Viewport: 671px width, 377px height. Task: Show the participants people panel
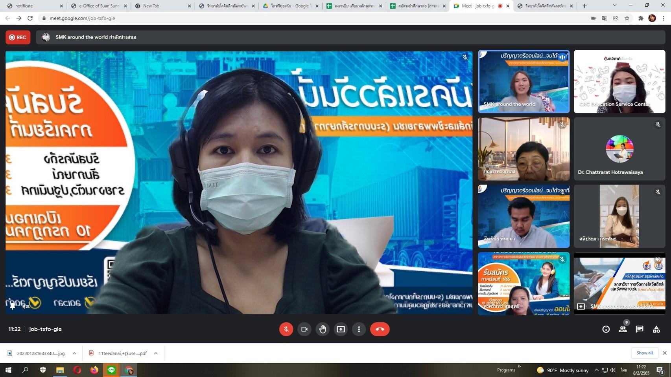[x=623, y=329]
